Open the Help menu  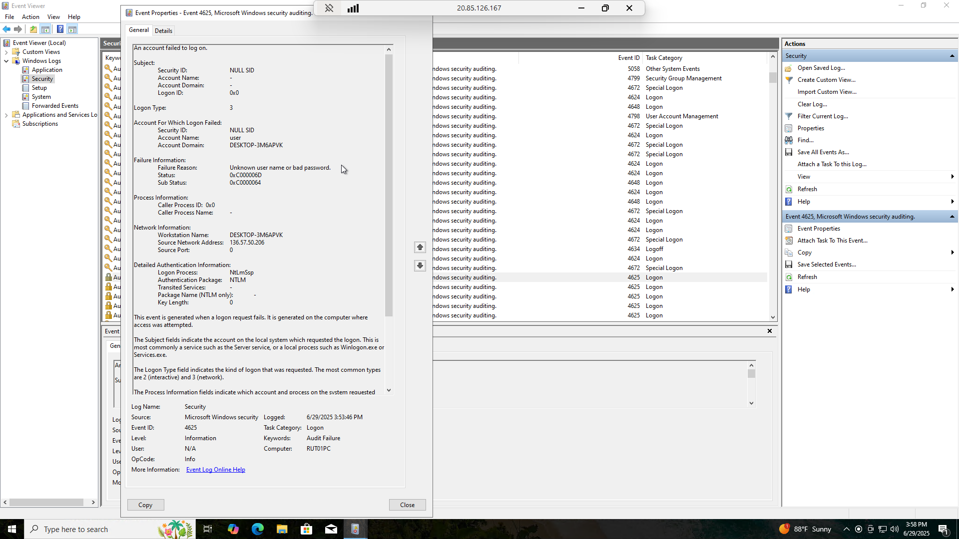pyautogui.click(x=74, y=17)
